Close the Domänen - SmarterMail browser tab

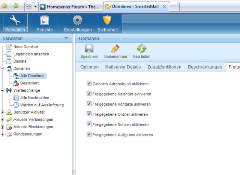tap(164, 7)
